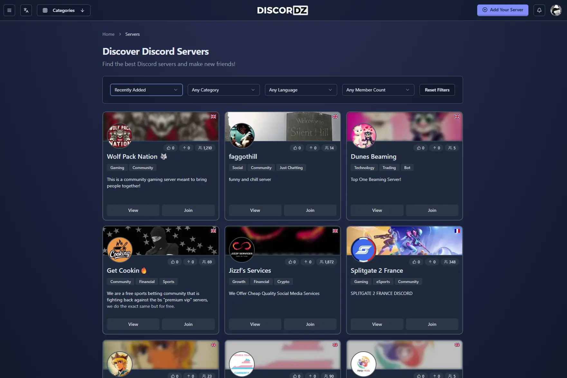Join the Dunes Beaming server
Screen dimensions: 567x378
(x=432, y=210)
